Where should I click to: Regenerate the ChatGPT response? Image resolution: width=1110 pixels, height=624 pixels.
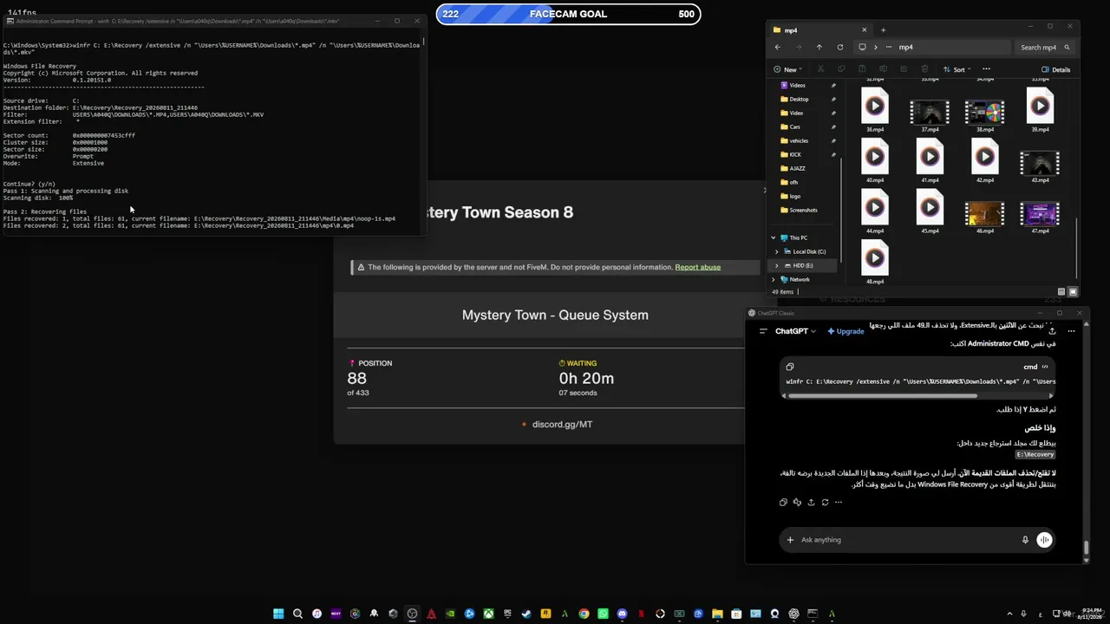coord(825,503)
